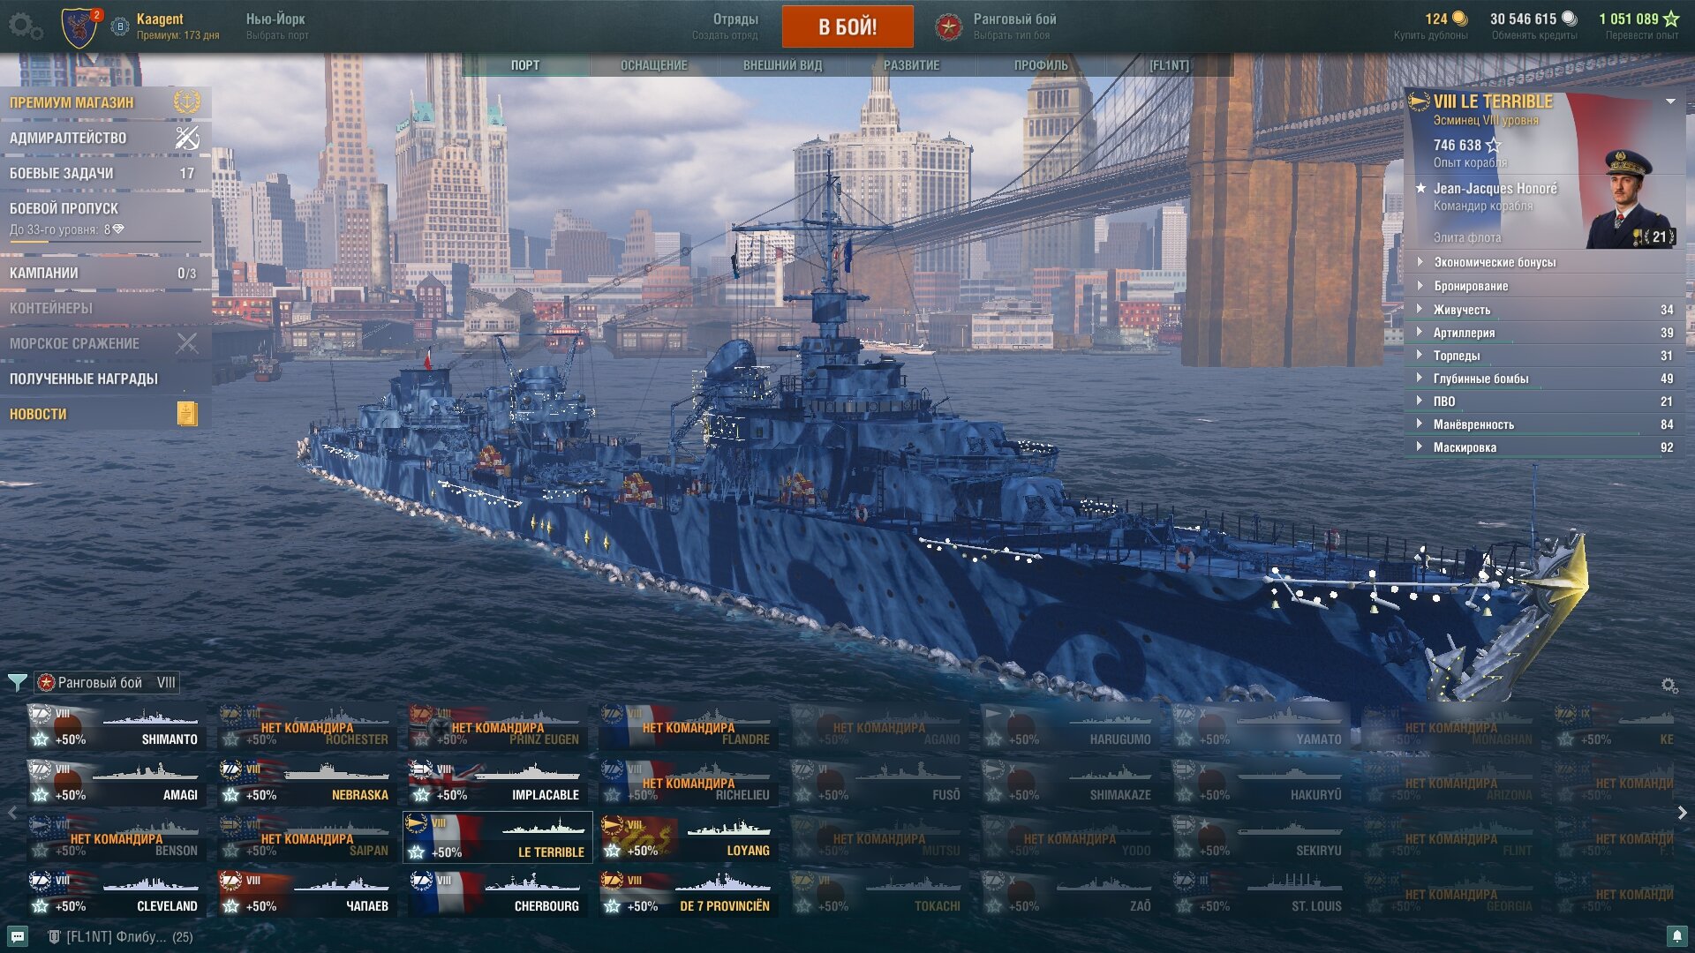Expand the Живучесть parameters section
Screen dimensions: 1695x953
1545,310
